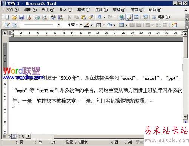The height and width of the screenshot is (146, 189).
Task: Insert a table from the Standard toolbar
Action: (x=136, y=17)
